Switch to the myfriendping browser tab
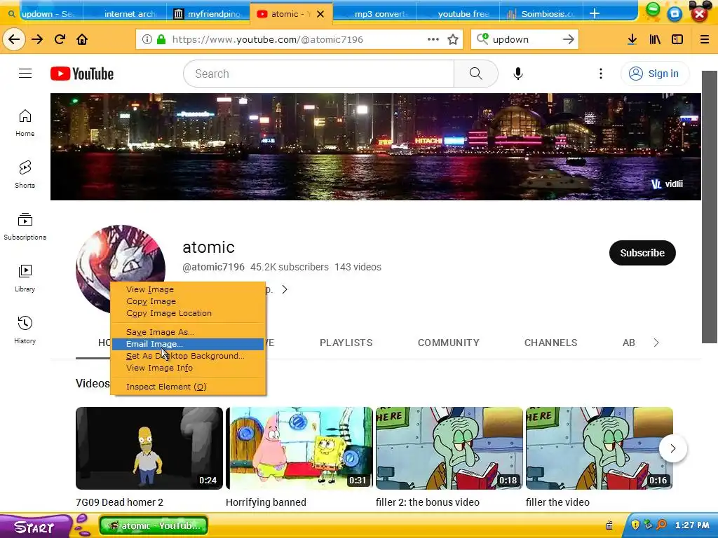 tap(208, 14)
